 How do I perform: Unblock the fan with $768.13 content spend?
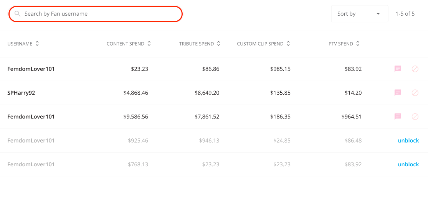coord(408,164)
